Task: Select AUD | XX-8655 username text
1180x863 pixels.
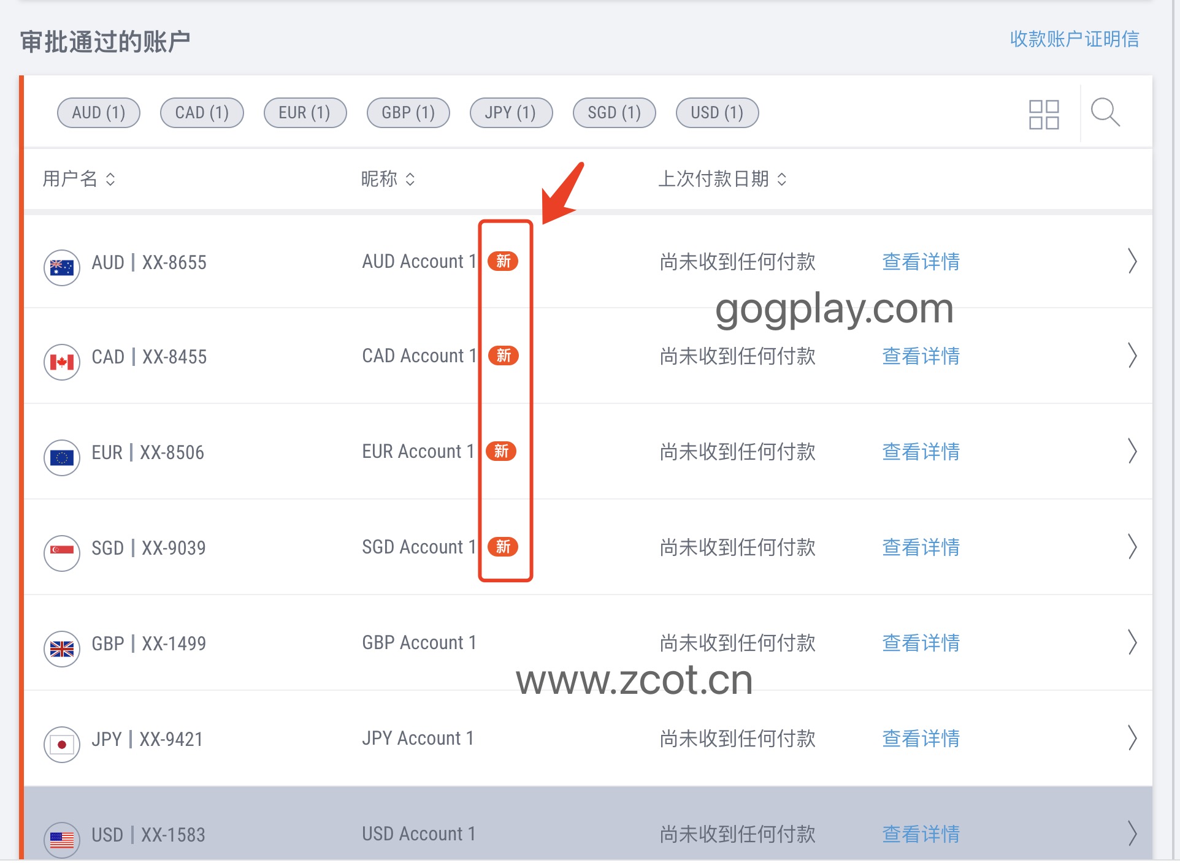Action: click(x=149, y=262)
